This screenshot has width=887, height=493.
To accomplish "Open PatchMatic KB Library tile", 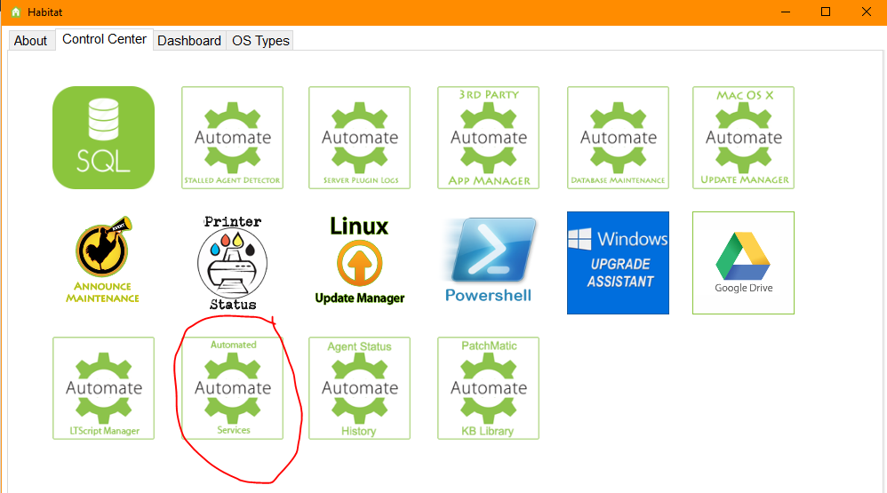I will 488,388.
